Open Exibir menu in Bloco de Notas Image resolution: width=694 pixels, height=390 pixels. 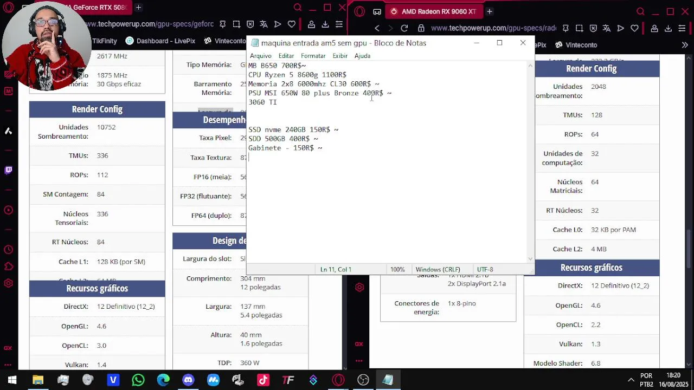340,56
